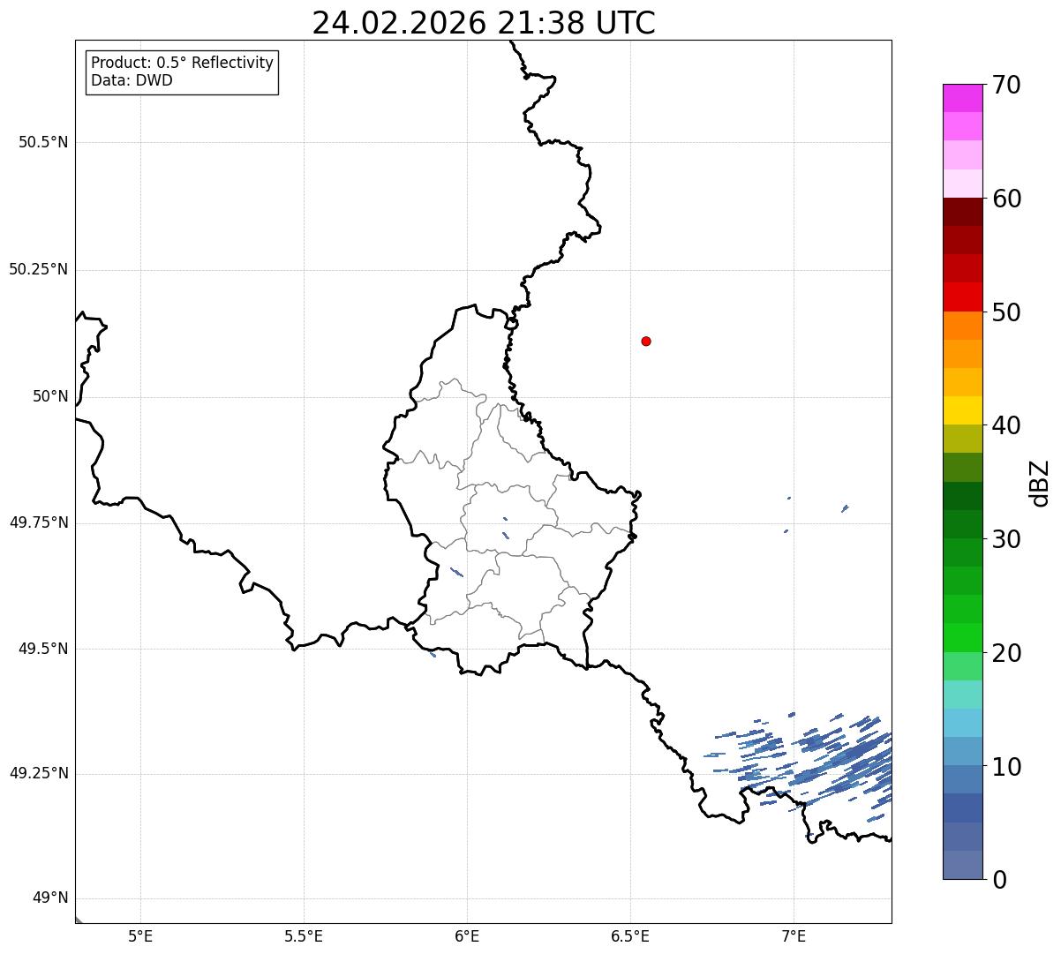Click the orange colorbar segment below 50

point(962,325)
